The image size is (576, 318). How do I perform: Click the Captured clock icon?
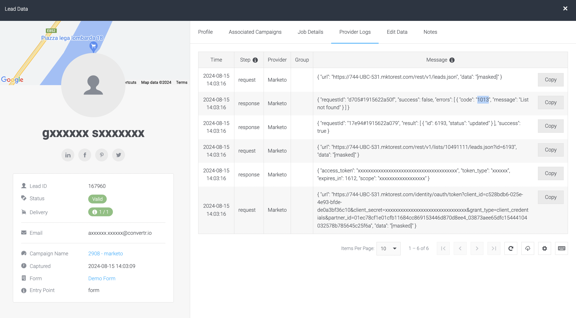pos(24,266)
